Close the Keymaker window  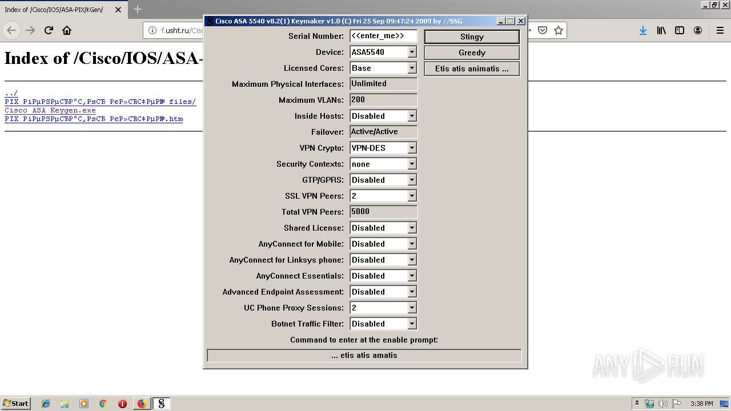[x=521, y=21]
